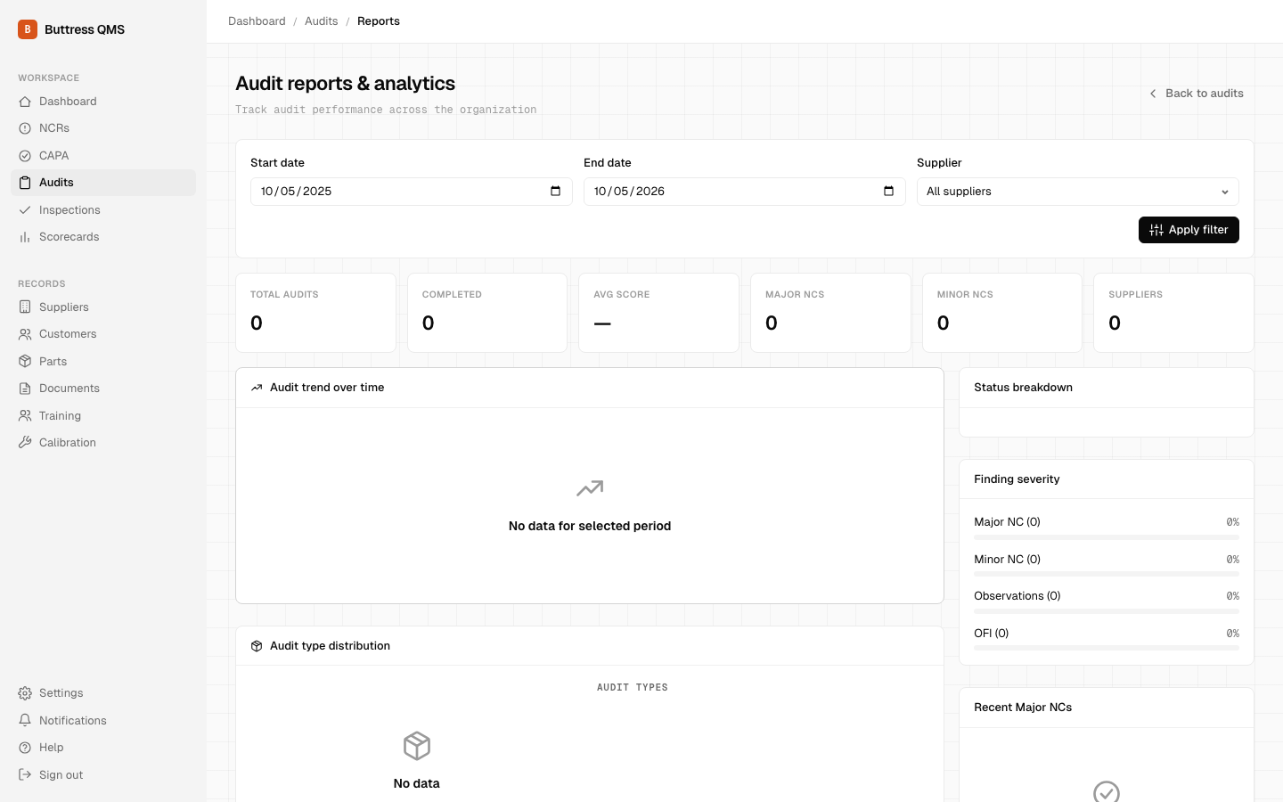Click the Reports breadcrumb item
Image resolution: width=1283 pixels, height=802 pixels.
click(379, 21)
